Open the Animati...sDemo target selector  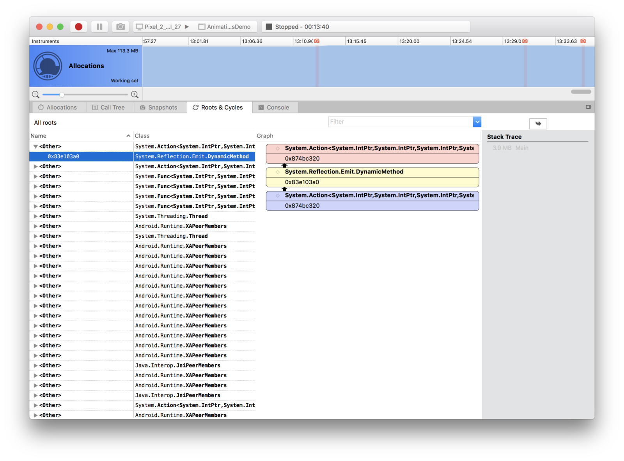pyautogui.click(x=225, y=26)
